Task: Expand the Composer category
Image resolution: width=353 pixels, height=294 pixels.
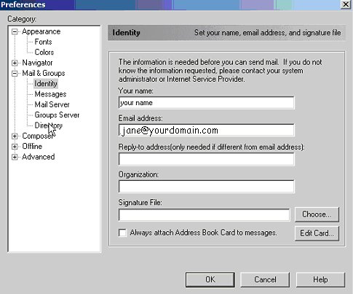Action: 15,136
